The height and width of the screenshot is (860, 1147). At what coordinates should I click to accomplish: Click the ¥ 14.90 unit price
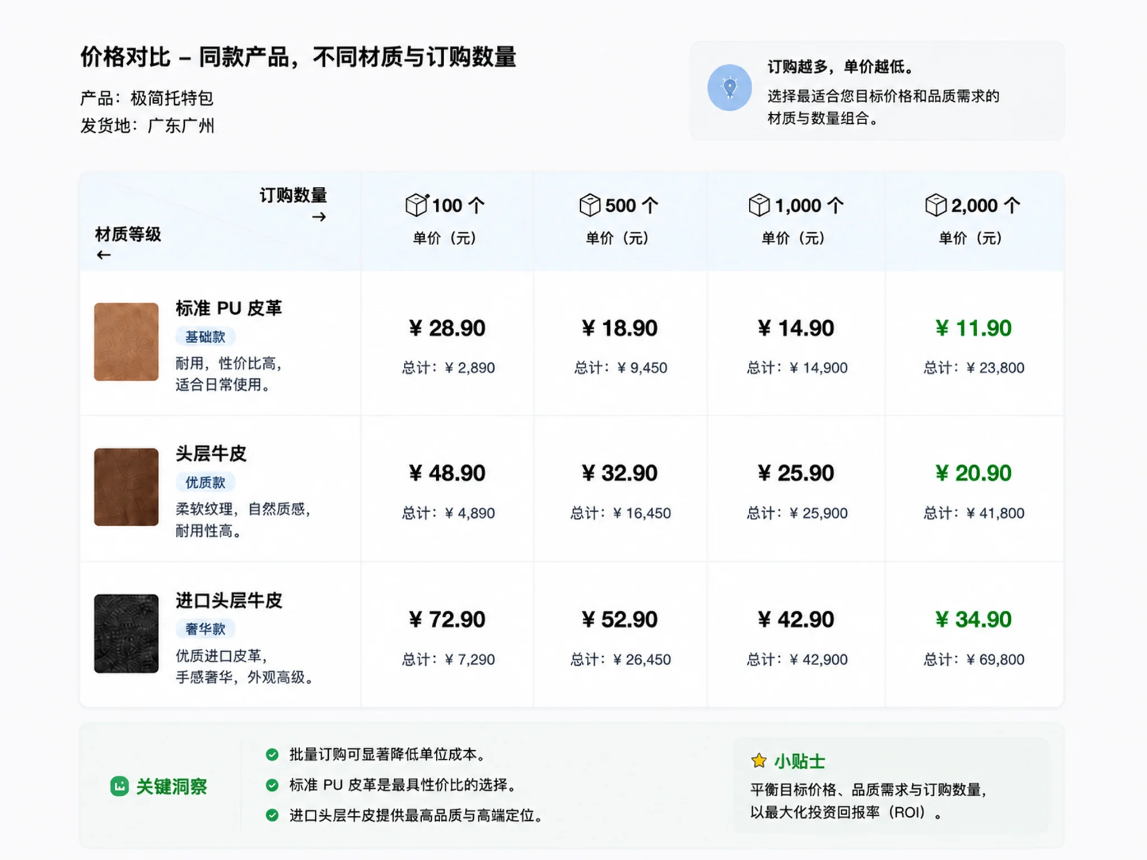(796, 328)
